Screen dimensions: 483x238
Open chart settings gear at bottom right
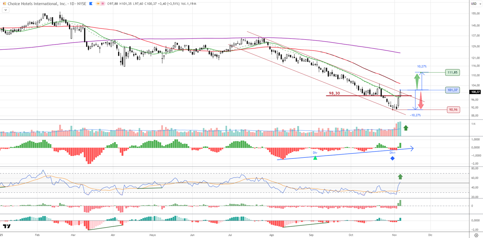[476, 235]
